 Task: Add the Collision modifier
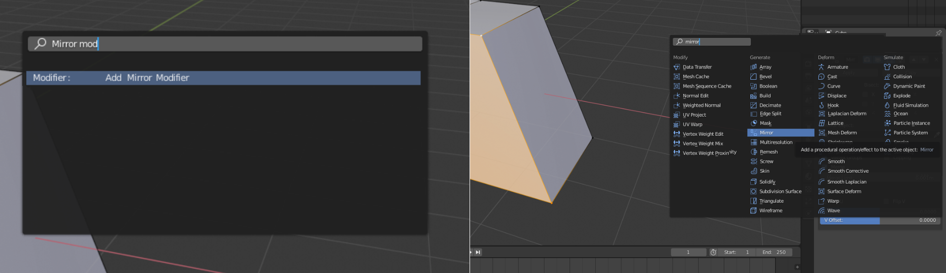tap(898, 77)
